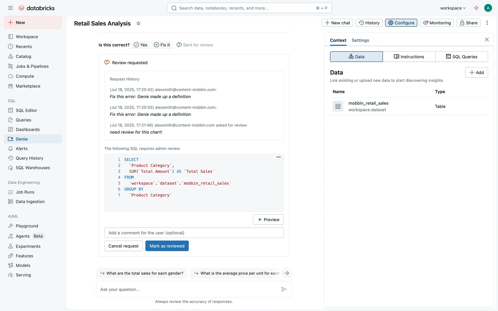Toggle the Configure panel
Image resolution: width=498 pixels, height=311 pixels.
click(x=401, y=23)
